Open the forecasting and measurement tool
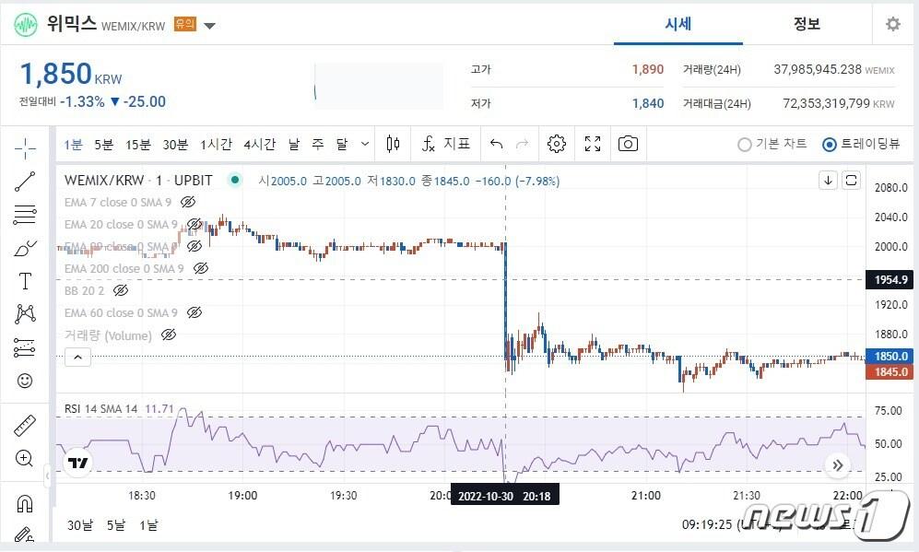 25,347
